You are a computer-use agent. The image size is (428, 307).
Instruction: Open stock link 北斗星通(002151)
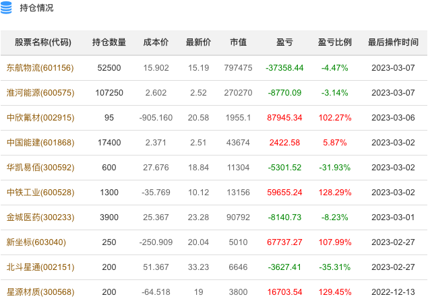40,267
